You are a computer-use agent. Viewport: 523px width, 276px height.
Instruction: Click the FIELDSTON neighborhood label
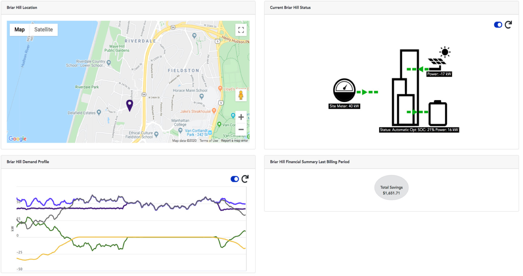pyautogui.click(x=184, y=71)
